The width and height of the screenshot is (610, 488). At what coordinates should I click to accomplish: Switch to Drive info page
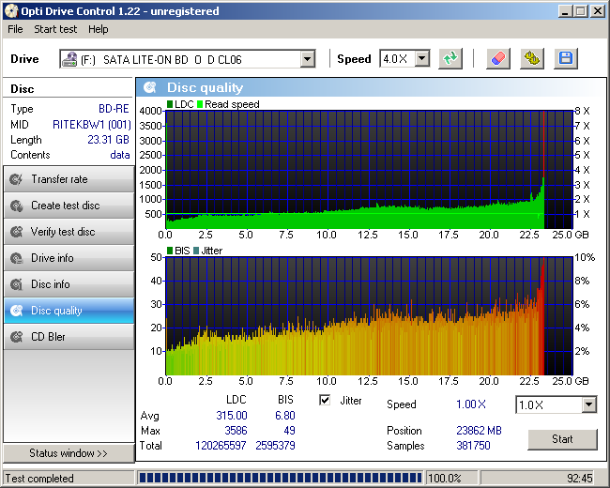pyautogui.click(x=69, y=258)
